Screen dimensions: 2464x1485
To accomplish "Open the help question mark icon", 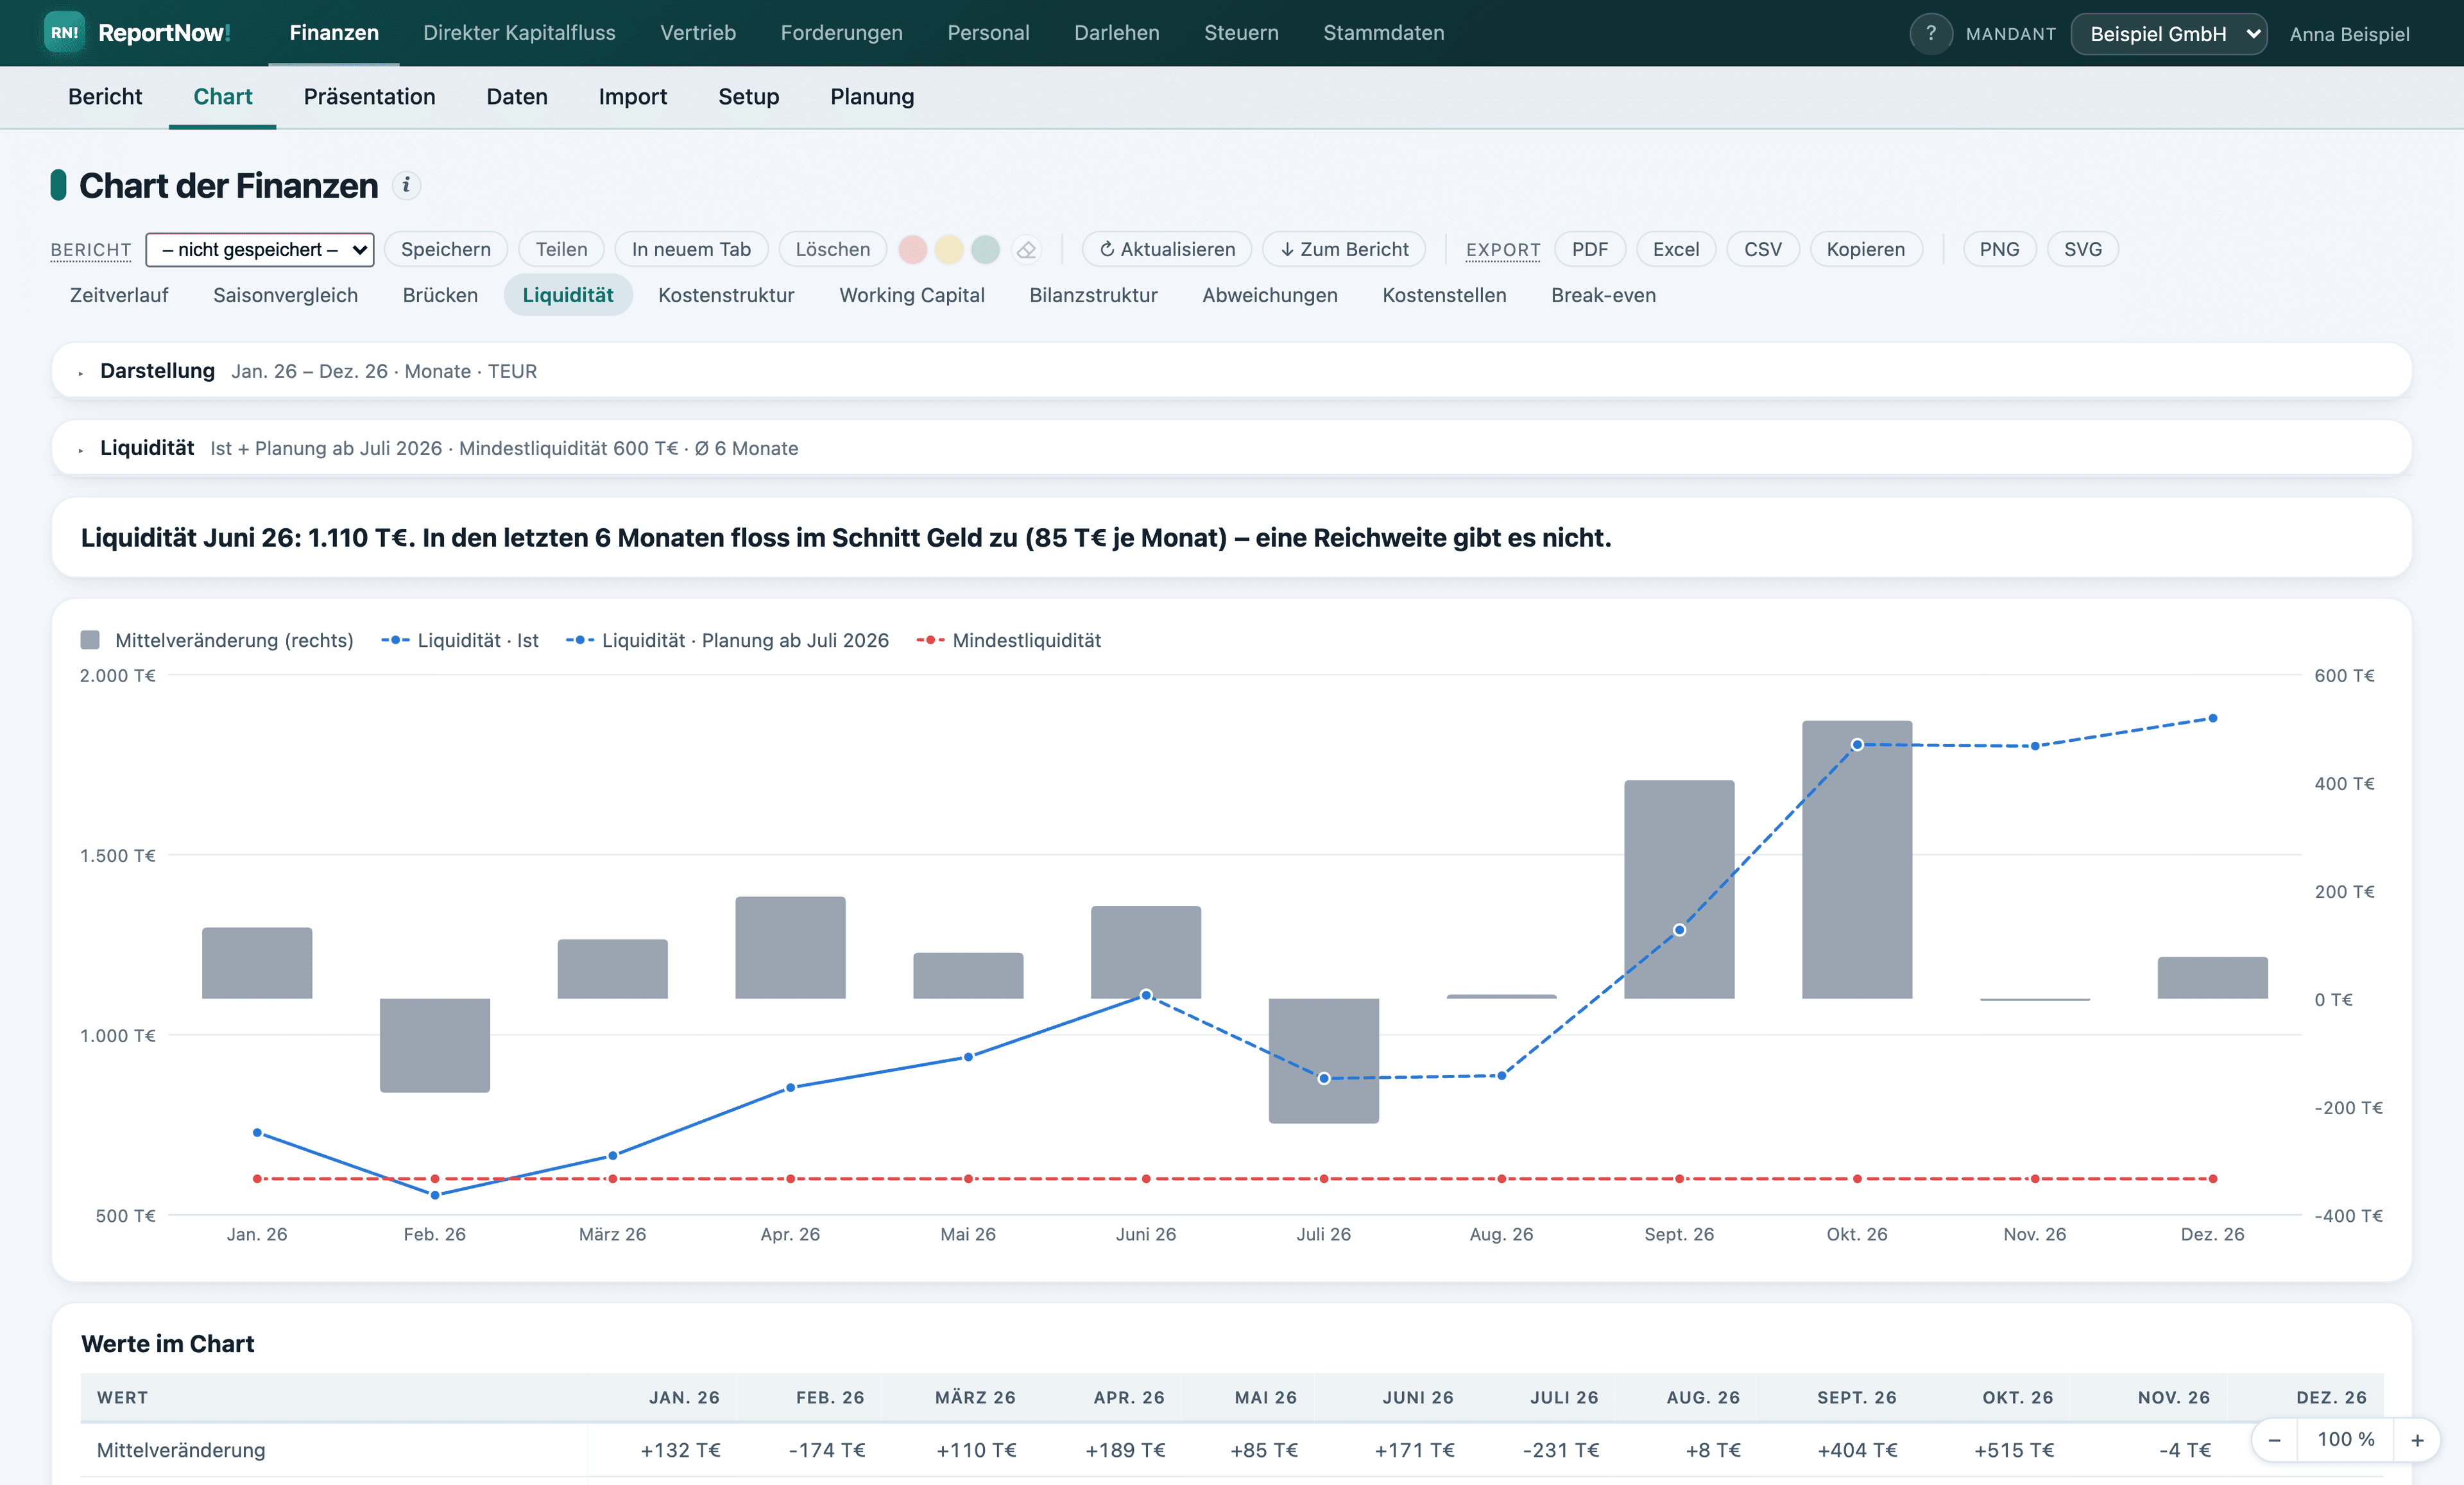I will [x=1930, y=33].
